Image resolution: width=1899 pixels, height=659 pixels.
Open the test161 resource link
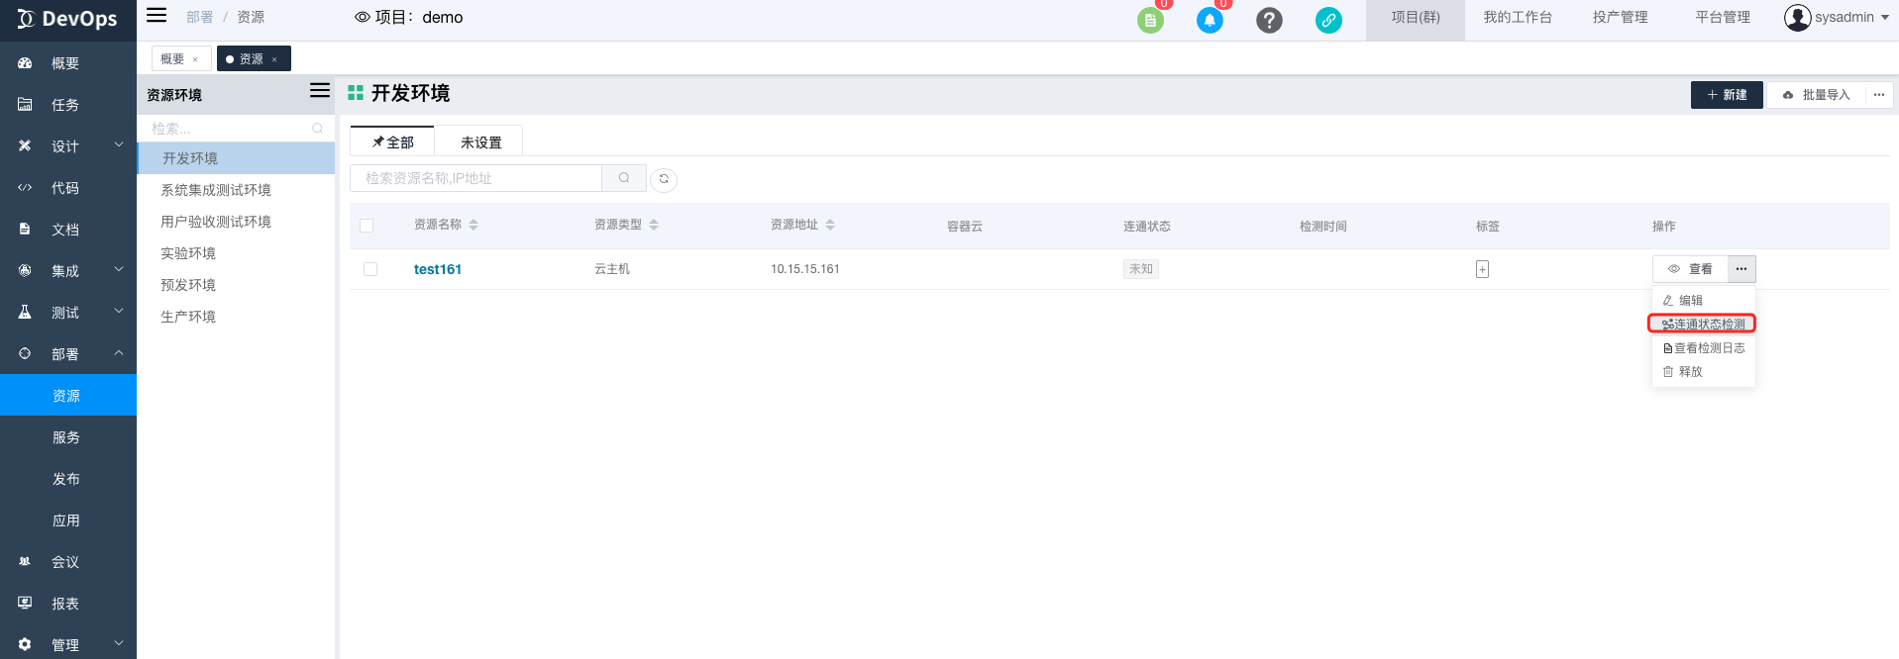tap(437, 269)
